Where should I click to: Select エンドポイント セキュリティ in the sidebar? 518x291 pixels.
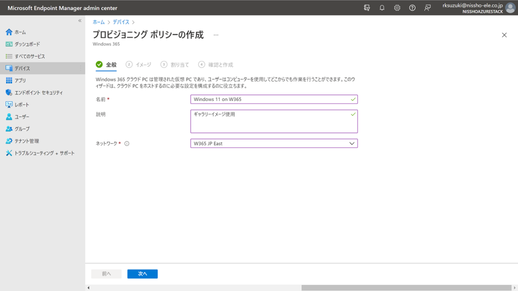point(38,92)
